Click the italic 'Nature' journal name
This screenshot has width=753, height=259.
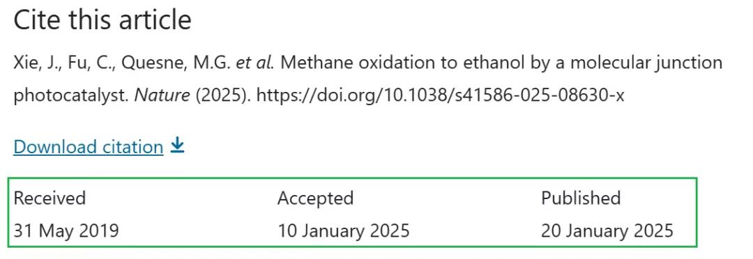click(x=161, y=95)
